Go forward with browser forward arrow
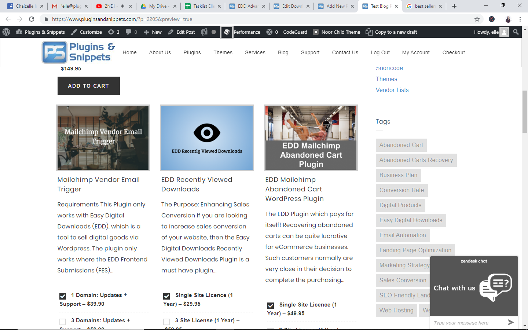The width and height of the screenshot is (528, 330). coord(20,19)
